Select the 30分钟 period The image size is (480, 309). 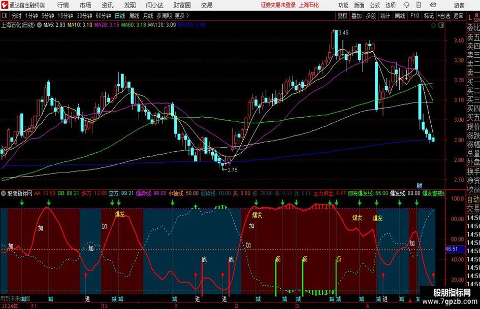pyautogui.click(x=84, y=16)
